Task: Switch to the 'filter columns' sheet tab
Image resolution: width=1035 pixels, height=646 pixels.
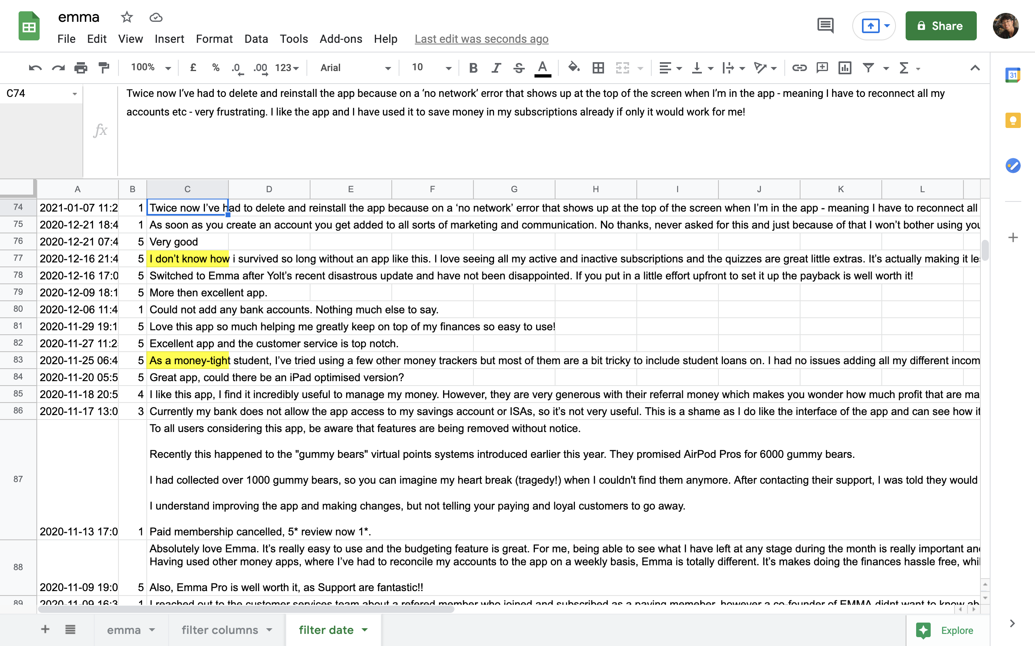Action: tap(220, 629)
